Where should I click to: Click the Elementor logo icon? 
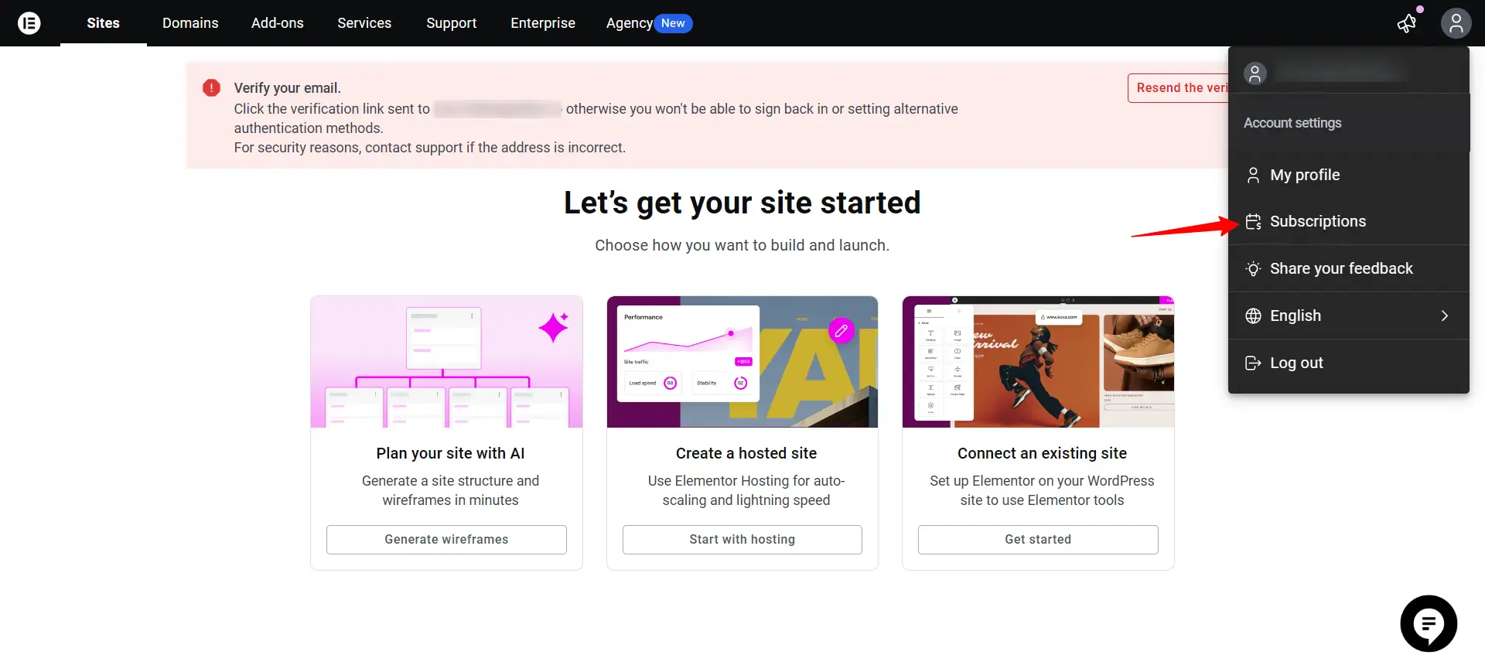29,23
